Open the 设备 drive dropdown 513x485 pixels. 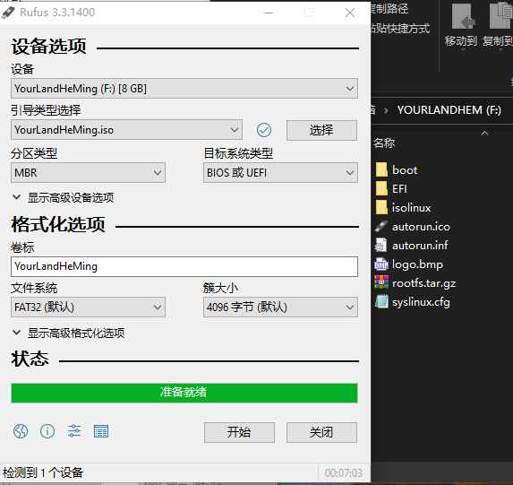coord(184,89)
